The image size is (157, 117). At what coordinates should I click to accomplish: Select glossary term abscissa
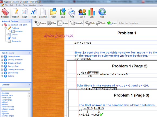click(5, 93)
